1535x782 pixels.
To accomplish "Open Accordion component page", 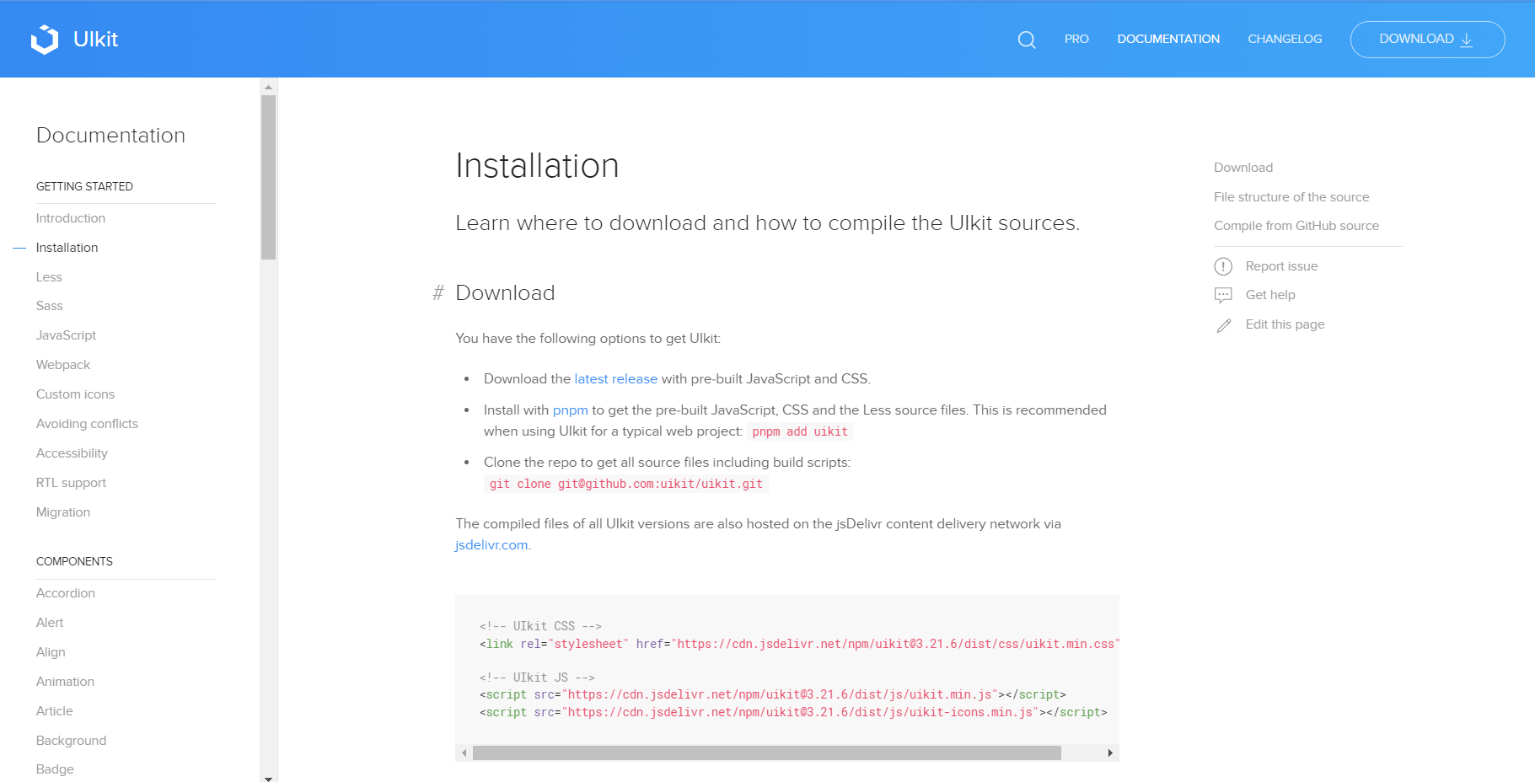I will point(66,593).
